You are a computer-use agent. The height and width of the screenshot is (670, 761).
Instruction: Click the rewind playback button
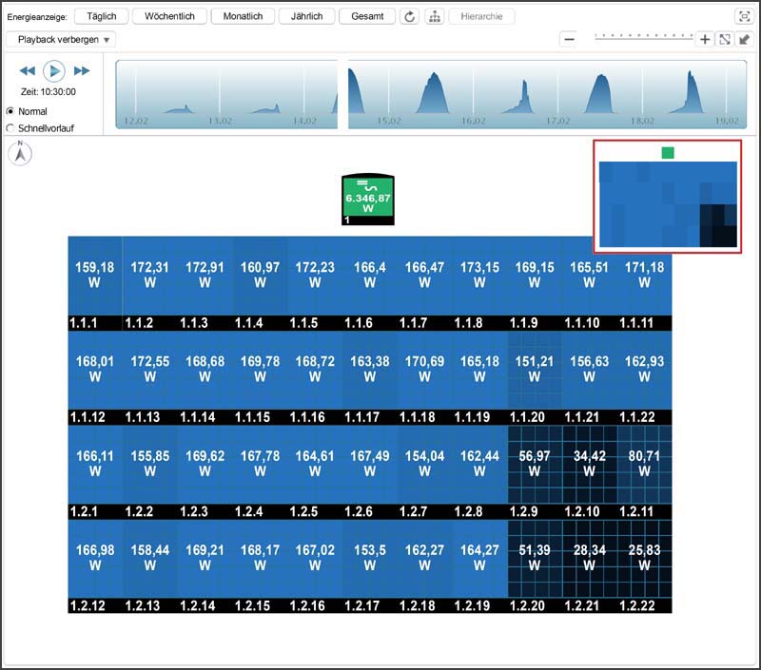[27, 71]
